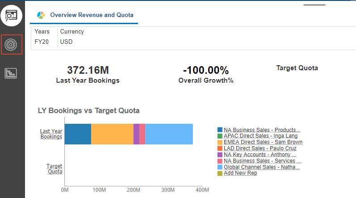The width and height of the screenshot is (356, 198).
Task: Click the dashboard overview icon in sidebar
Action: click(x=12, y=16)
